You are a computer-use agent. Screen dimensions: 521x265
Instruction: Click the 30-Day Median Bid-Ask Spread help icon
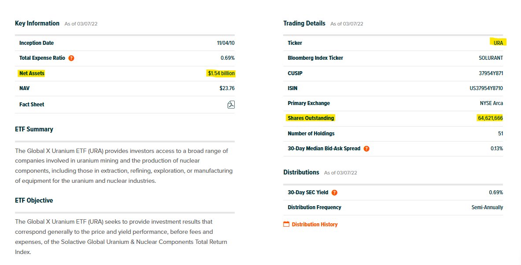366,149
